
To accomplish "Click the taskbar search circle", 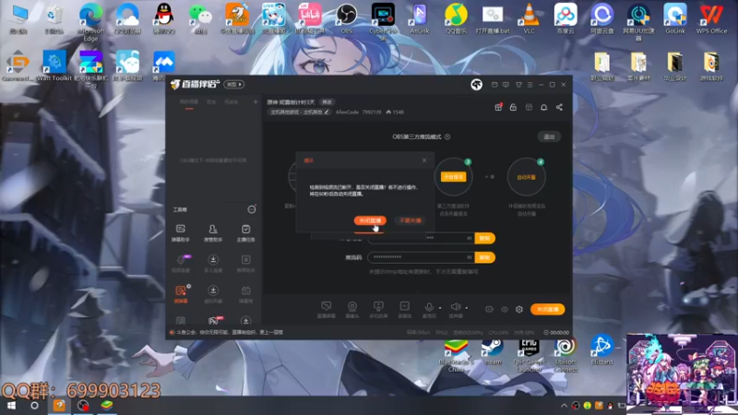I will point(34,405).
